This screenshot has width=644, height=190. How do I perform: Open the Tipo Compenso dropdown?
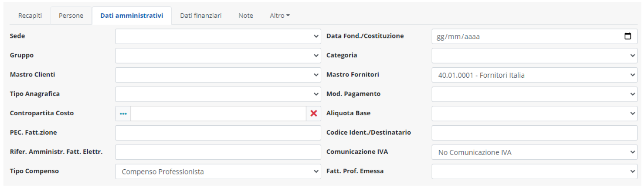[218, 171]
